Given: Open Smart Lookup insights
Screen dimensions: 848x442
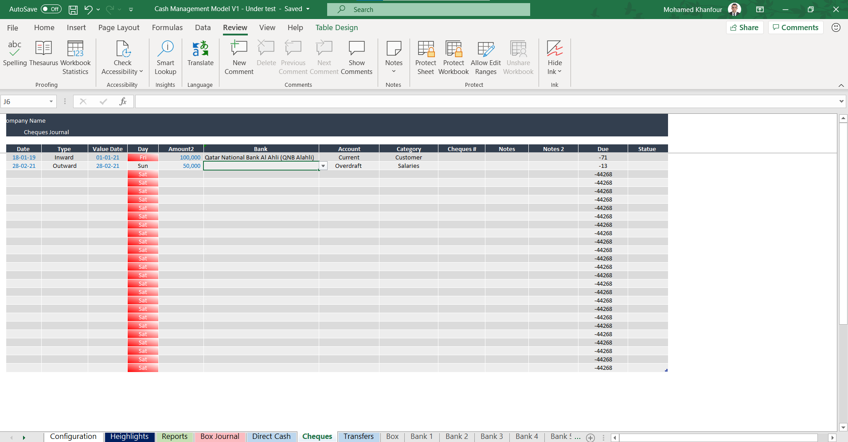Looking at the screenshot, I should coord(165,58).
